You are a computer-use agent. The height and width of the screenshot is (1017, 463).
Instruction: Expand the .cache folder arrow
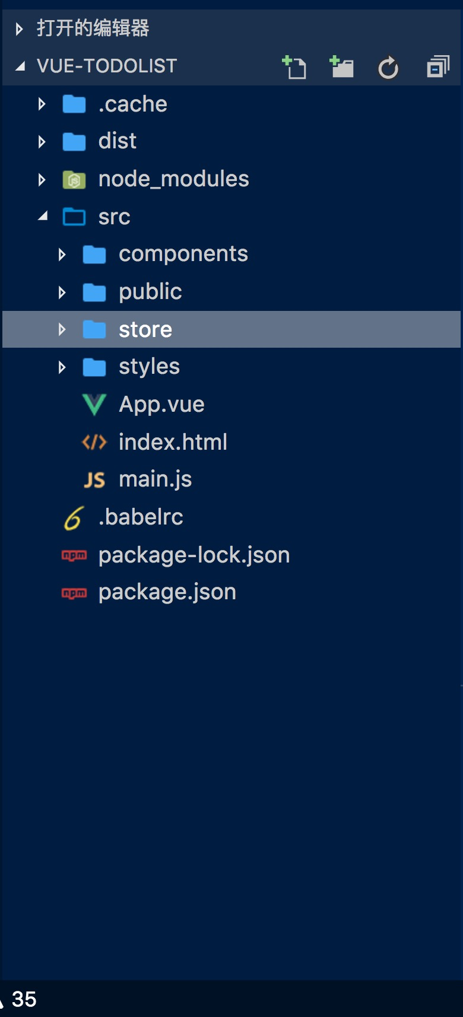coord(42,104)
